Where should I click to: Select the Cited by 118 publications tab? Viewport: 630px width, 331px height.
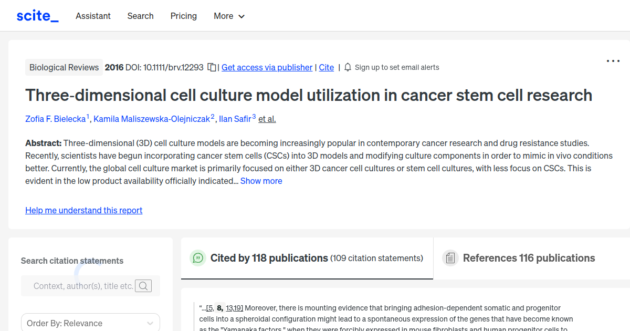pyautogui.click(x=269, y=258)
